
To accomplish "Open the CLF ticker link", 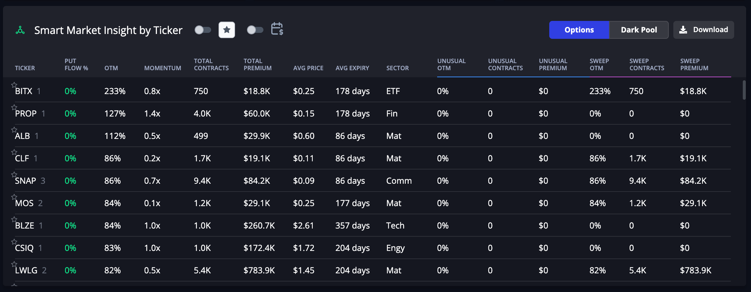I will click(22, 158).
